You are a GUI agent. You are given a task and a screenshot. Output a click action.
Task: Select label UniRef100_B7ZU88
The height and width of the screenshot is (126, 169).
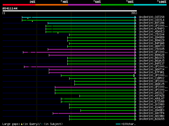pyautogui.click(x=152, y=102)
